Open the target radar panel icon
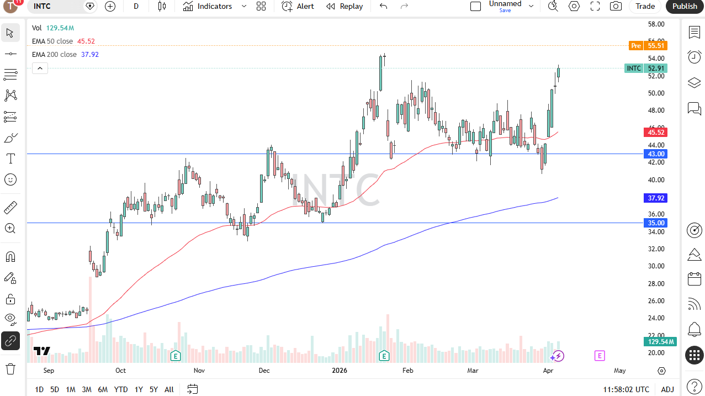The height and width of the screenshot is (396, 705). (x=695, y=230)
